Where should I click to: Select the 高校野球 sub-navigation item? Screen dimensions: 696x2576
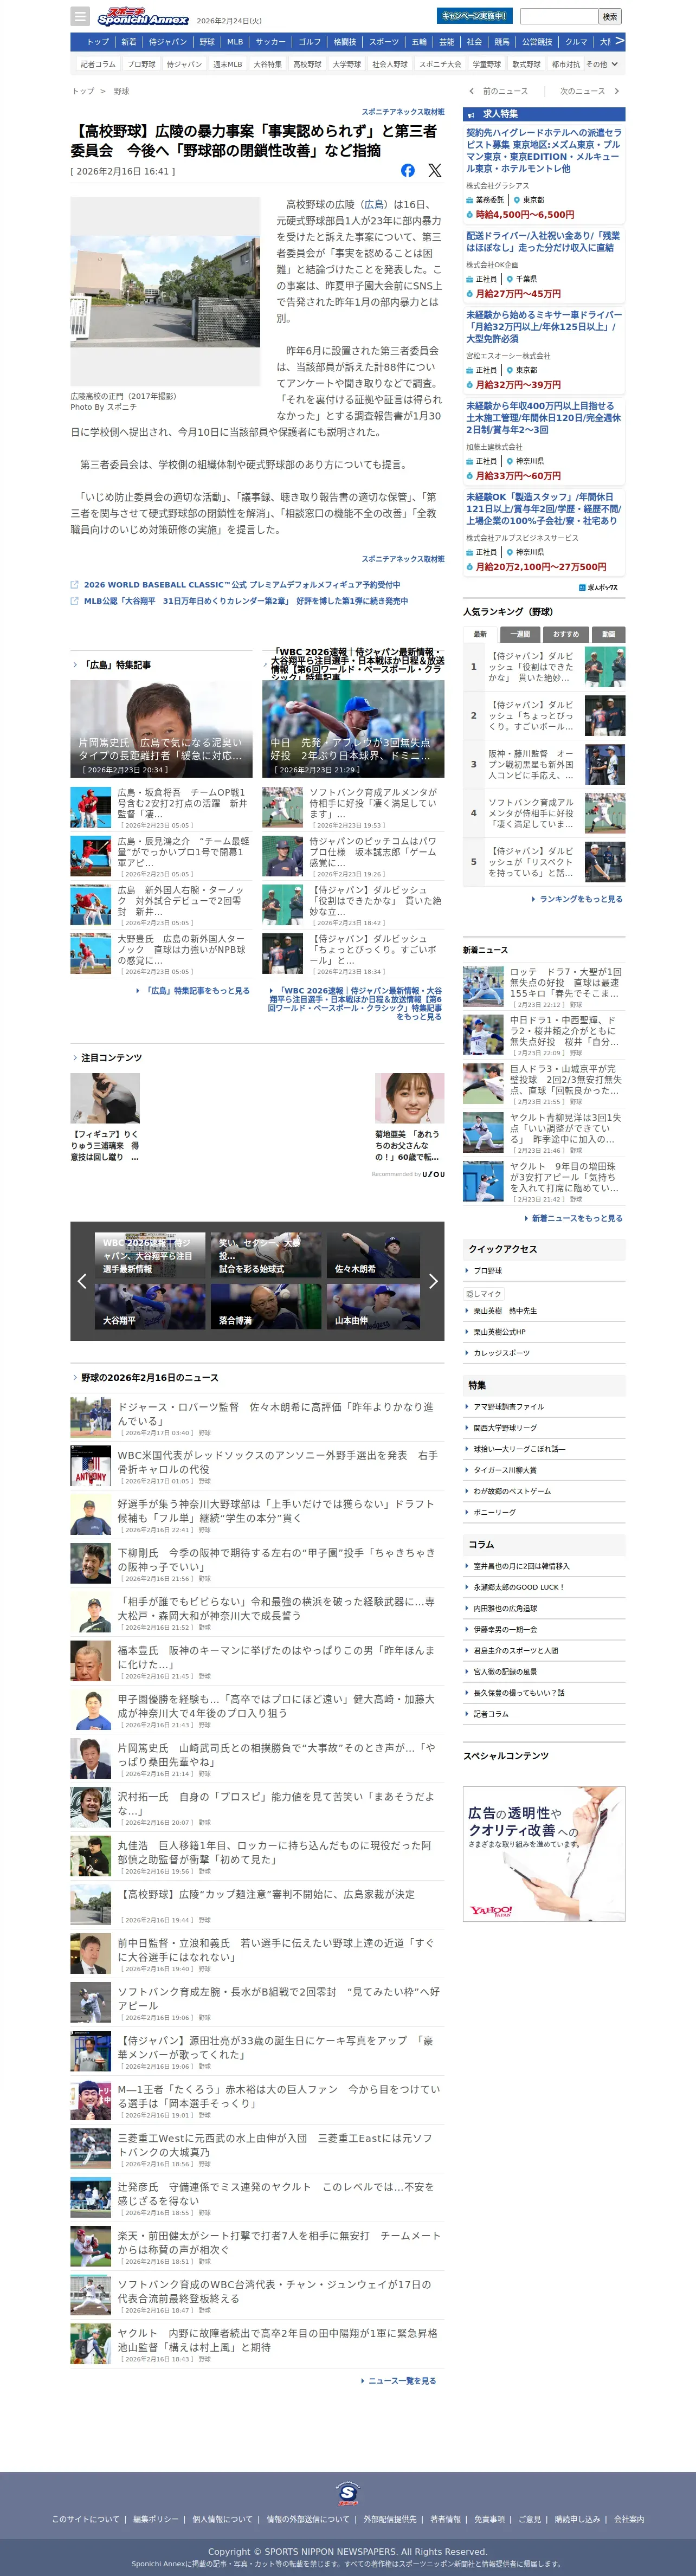pos(307,64)
